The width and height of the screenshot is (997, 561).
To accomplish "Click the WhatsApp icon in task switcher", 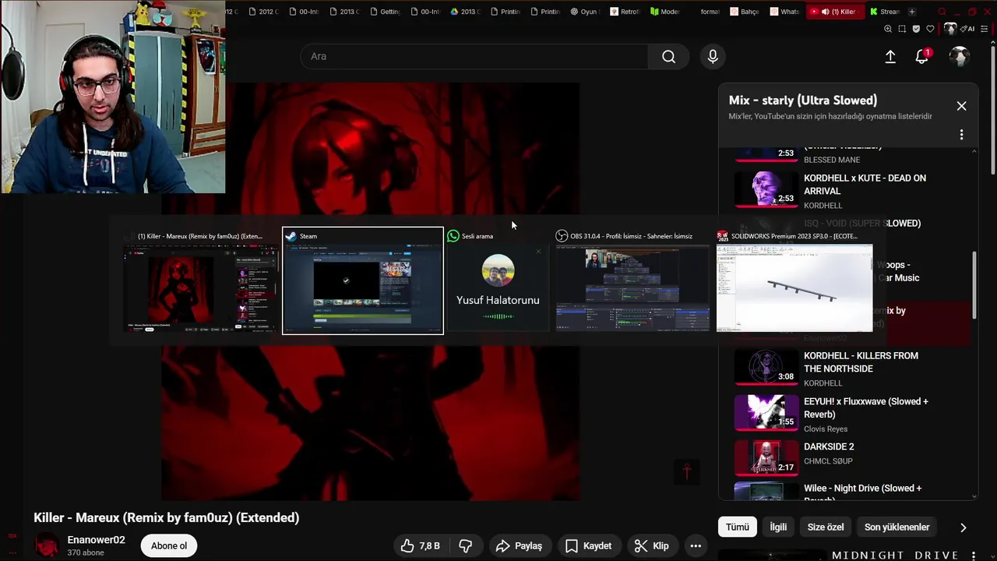I will [x=453, y=236].
